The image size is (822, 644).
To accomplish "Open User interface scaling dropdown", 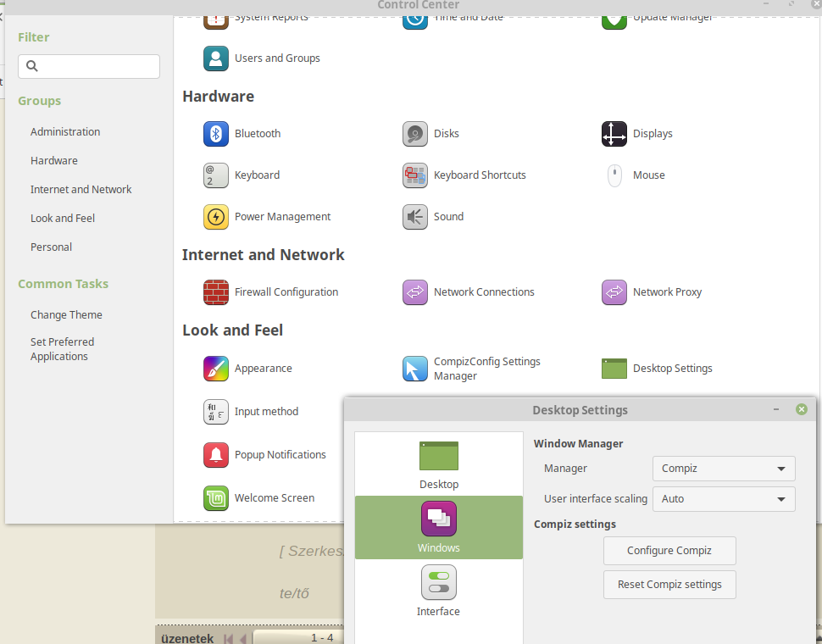I will pyautogui.click(x=724, y=499).
